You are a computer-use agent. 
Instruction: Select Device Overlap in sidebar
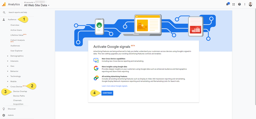point(20,91)
